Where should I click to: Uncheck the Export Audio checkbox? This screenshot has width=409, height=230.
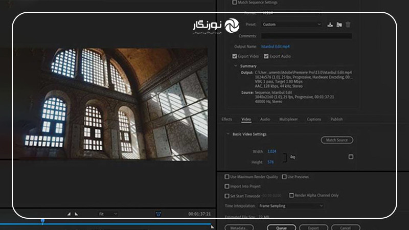pos(265,56)
